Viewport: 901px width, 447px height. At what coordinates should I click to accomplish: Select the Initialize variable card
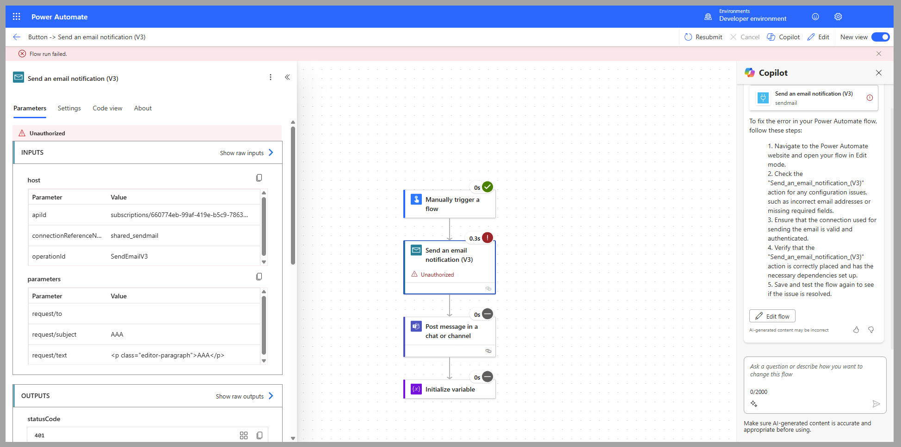(450, 389)
